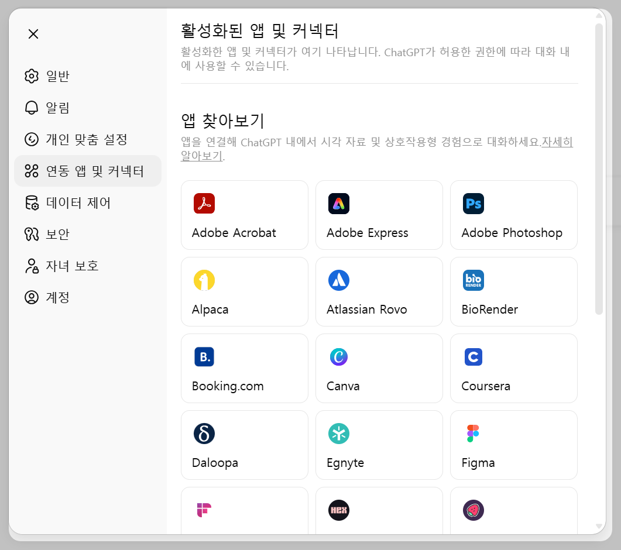Open the Egnyte app card
Image resolution: width=621 pixels, height=550 pixels.
379,445
